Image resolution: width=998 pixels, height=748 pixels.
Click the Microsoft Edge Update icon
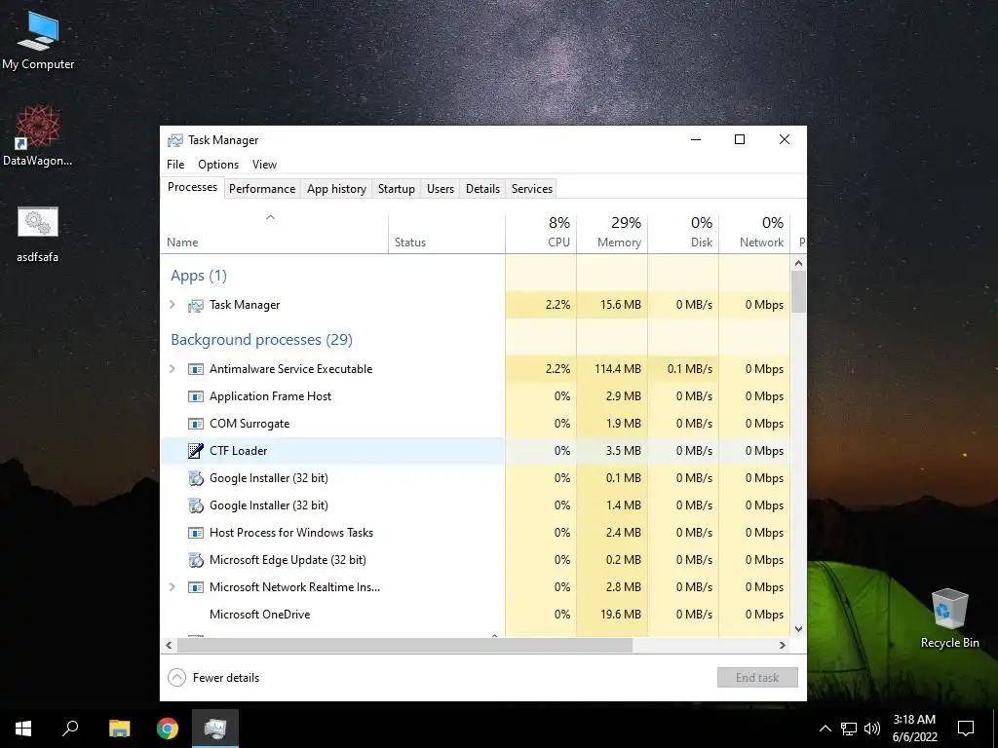click(x=195, y=560)
